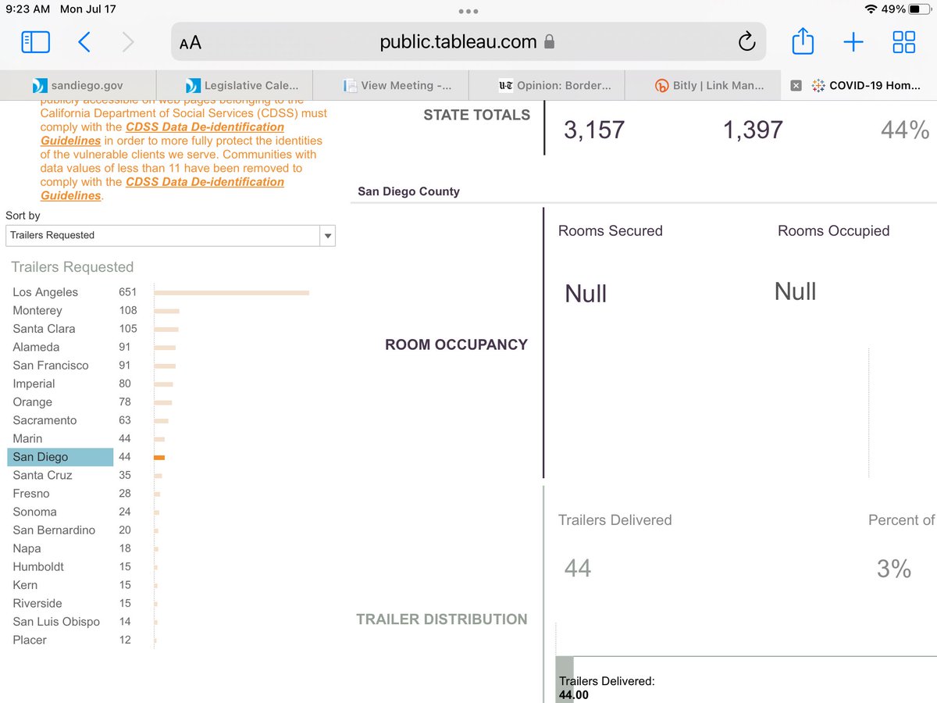The width and height of the screenshot is (937, 703).
Task: Open a new tab with the plus icon
Action: tap(853, 42)
